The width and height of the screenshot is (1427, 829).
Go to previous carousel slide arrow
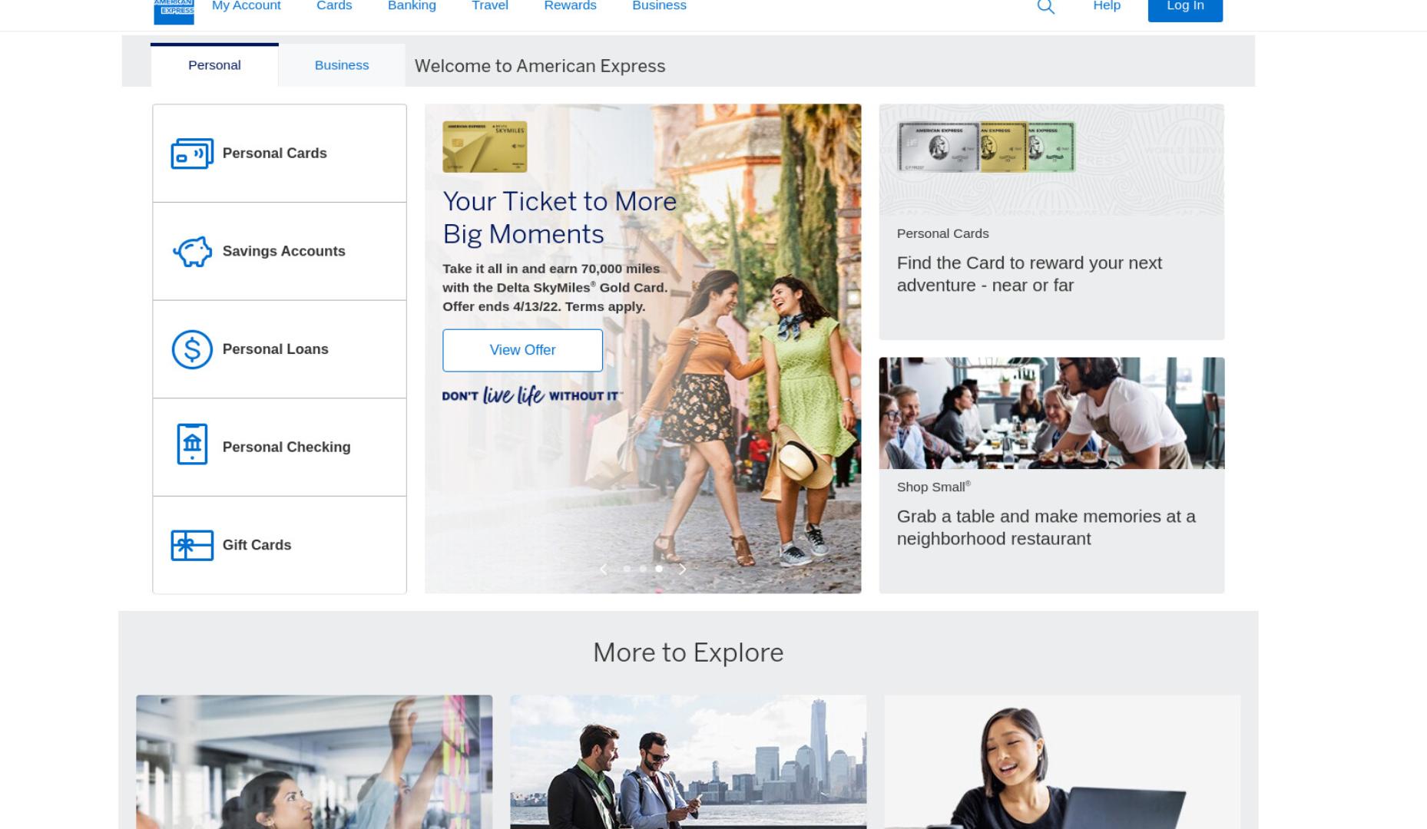pos(604,570)
